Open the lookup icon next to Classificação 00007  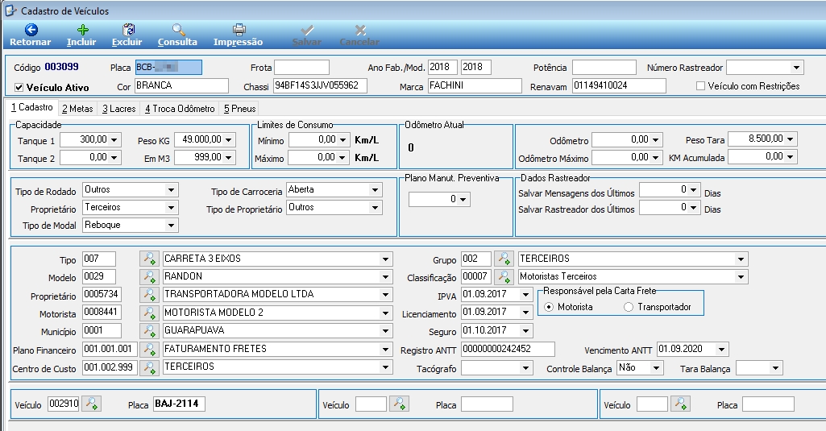click(x=504, y=276)
